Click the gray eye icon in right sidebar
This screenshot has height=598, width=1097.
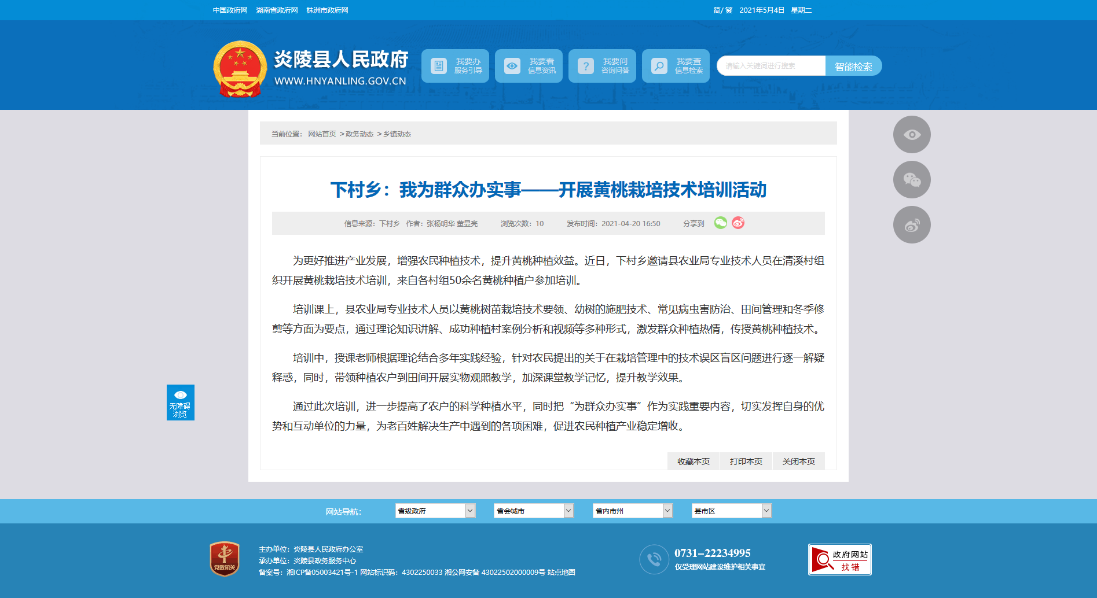click(x=912, y=135)
